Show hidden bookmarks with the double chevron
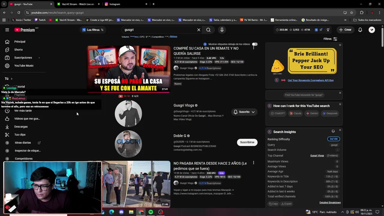Viewport: 384px width, 216px height. [x=345, y=20]
